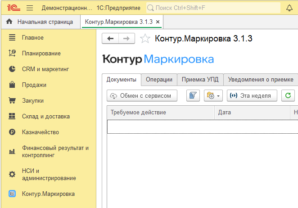Click the Обмен с сервисом button
Screen dimensions: 298x208
click(142, 95)
